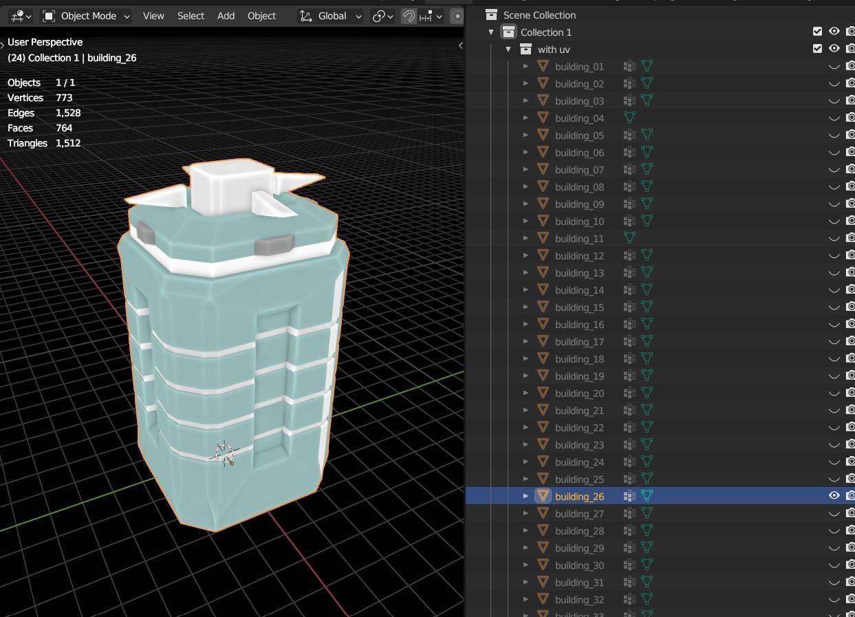
Task: Collapse the 'with uv' collection
Action: point(508,49)
